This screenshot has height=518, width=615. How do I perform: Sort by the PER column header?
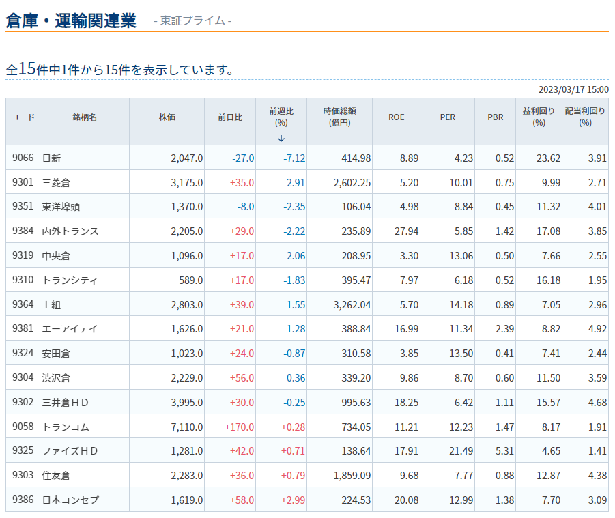click(x=448, y=117)
